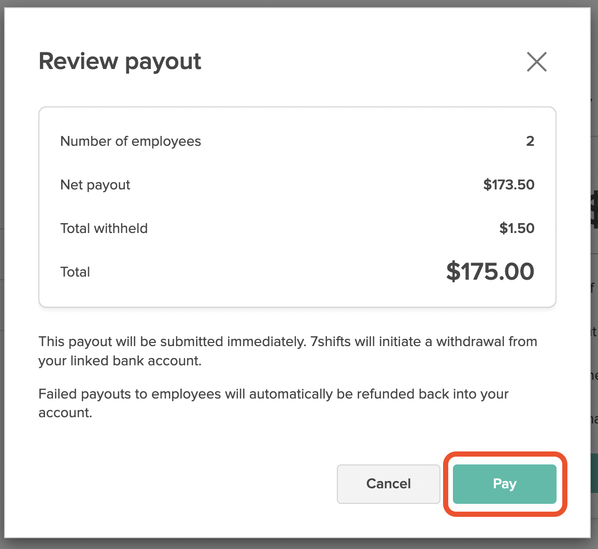Click the green button behind the dialog edge
The image size is (598, 549).
(594, 473)
